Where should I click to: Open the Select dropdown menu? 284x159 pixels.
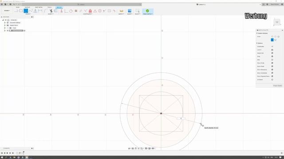(138, 14)
